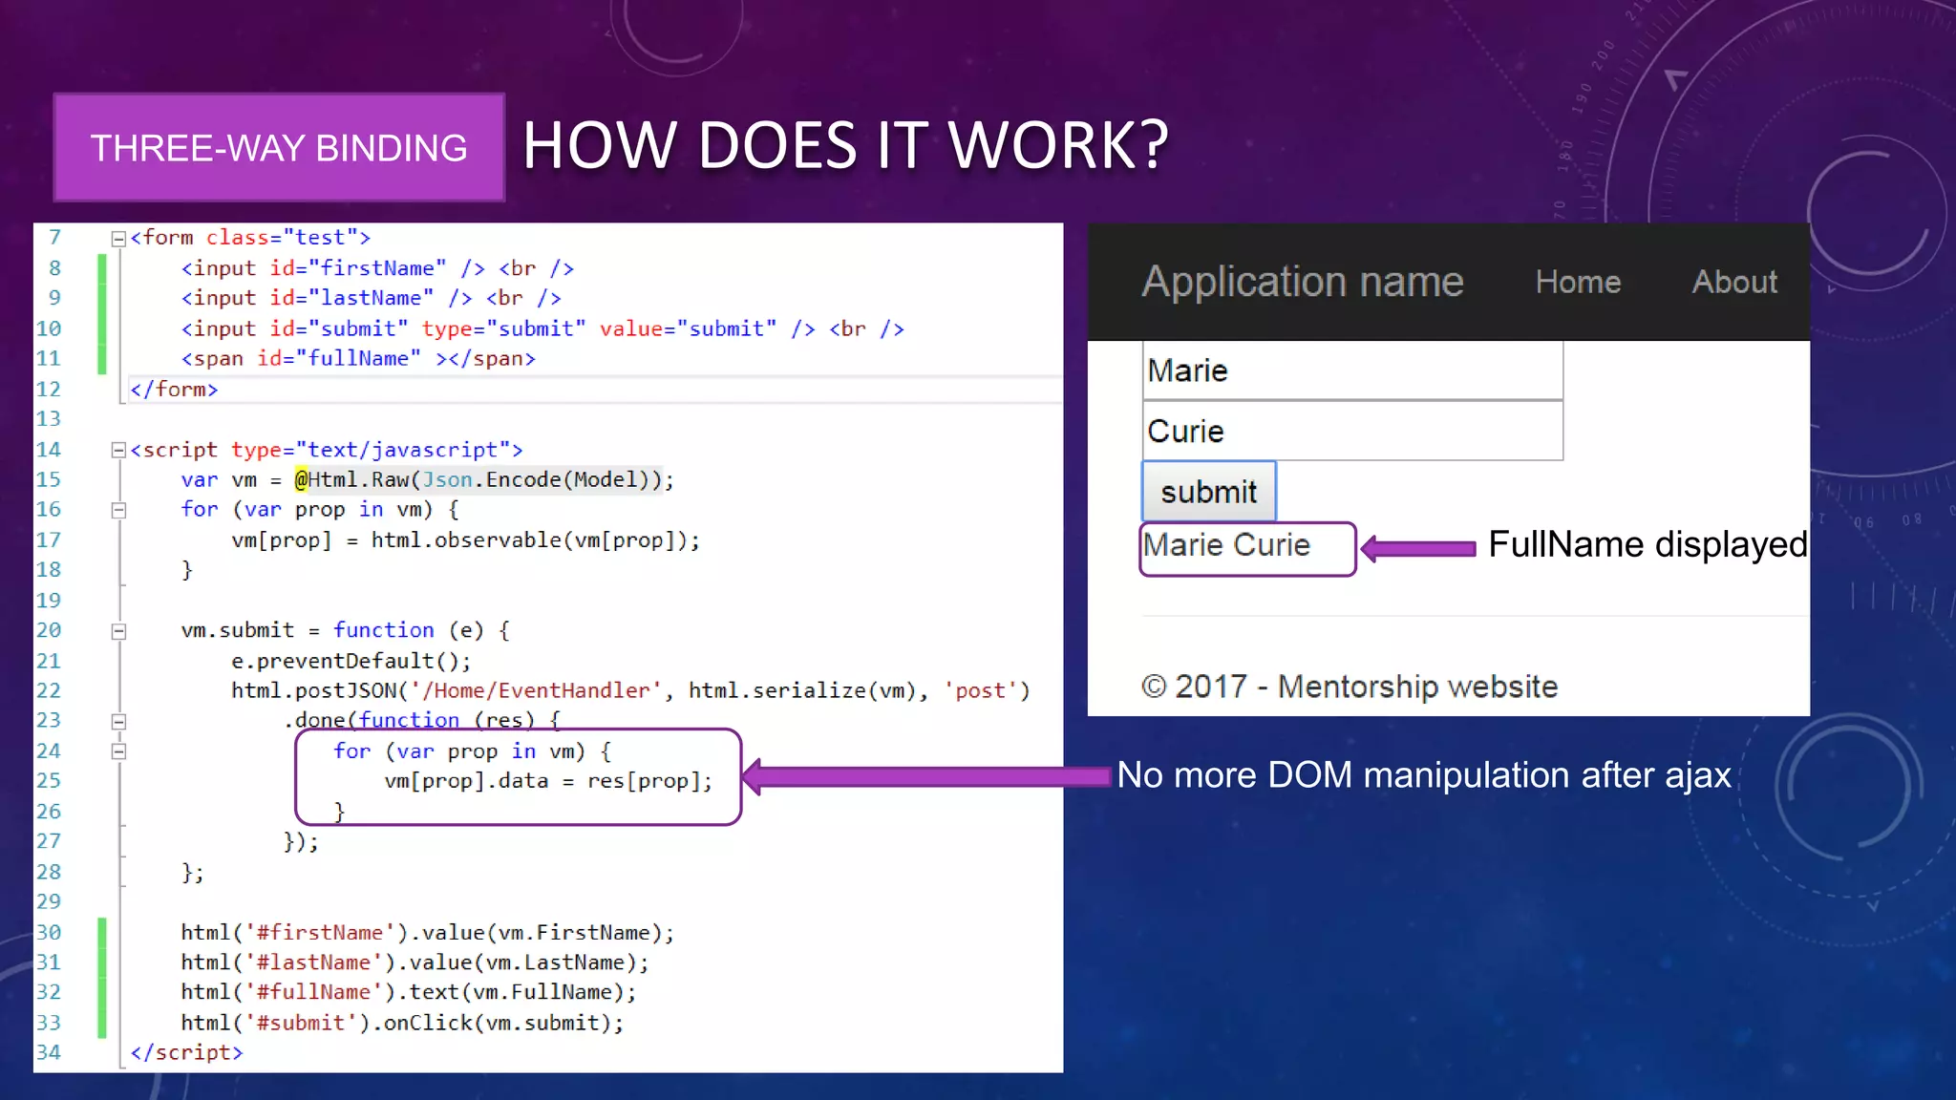1956x1100 pixels.
Task: Click line number 22 in the editor gutter
Action: (49, 691)
